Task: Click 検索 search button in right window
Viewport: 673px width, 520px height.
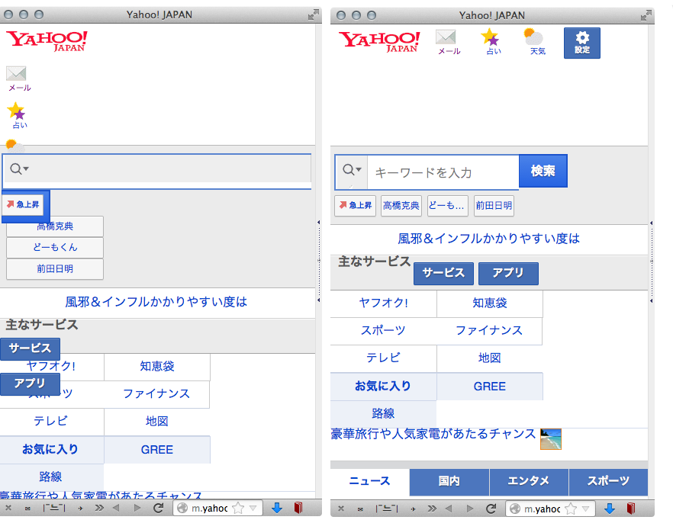Action: pos(543,171)
